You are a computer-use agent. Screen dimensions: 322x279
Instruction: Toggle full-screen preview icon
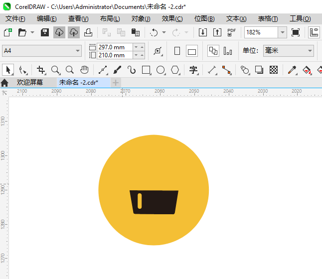tap(296, 32)
